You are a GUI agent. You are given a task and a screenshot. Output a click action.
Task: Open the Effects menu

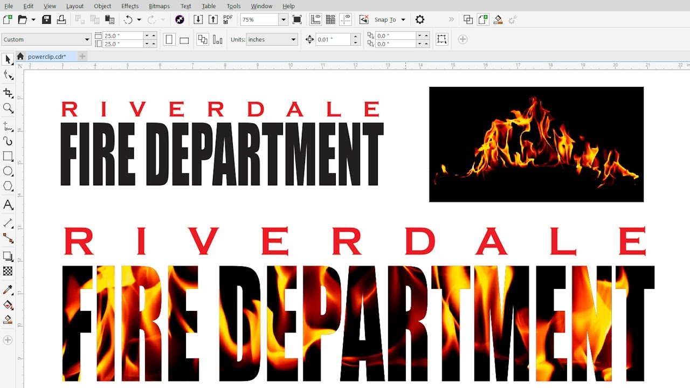coord(130,6)
